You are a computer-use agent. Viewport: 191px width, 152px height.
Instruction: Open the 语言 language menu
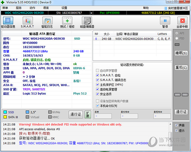coord(46,8)
